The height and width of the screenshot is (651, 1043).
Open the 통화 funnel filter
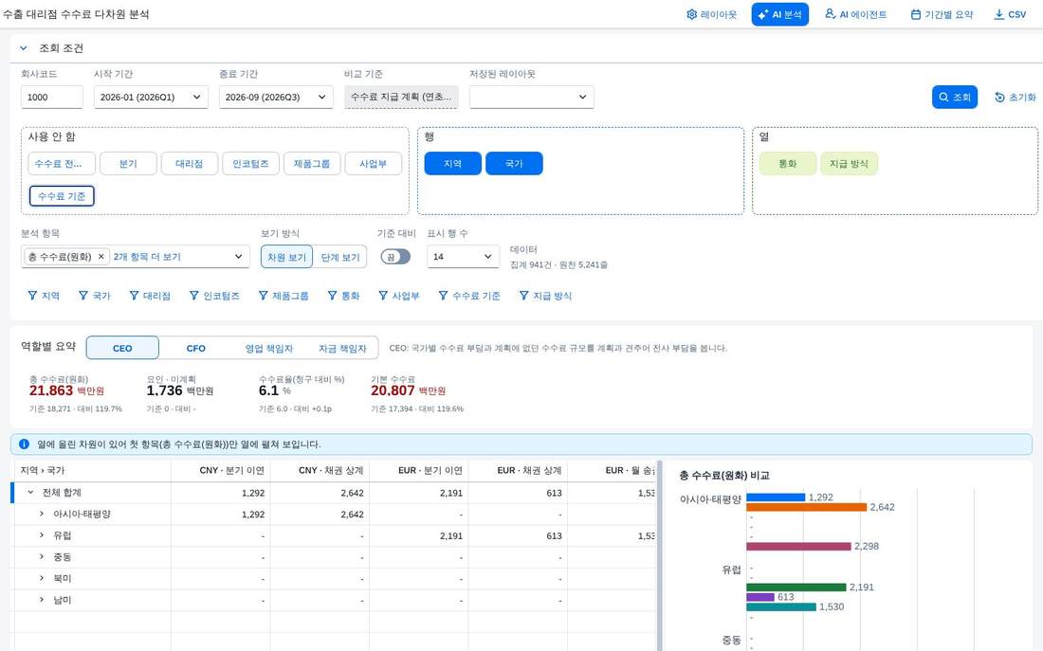pos(332,296)
